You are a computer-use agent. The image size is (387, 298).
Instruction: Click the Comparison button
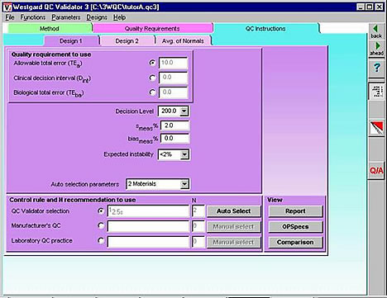(295, 242)
